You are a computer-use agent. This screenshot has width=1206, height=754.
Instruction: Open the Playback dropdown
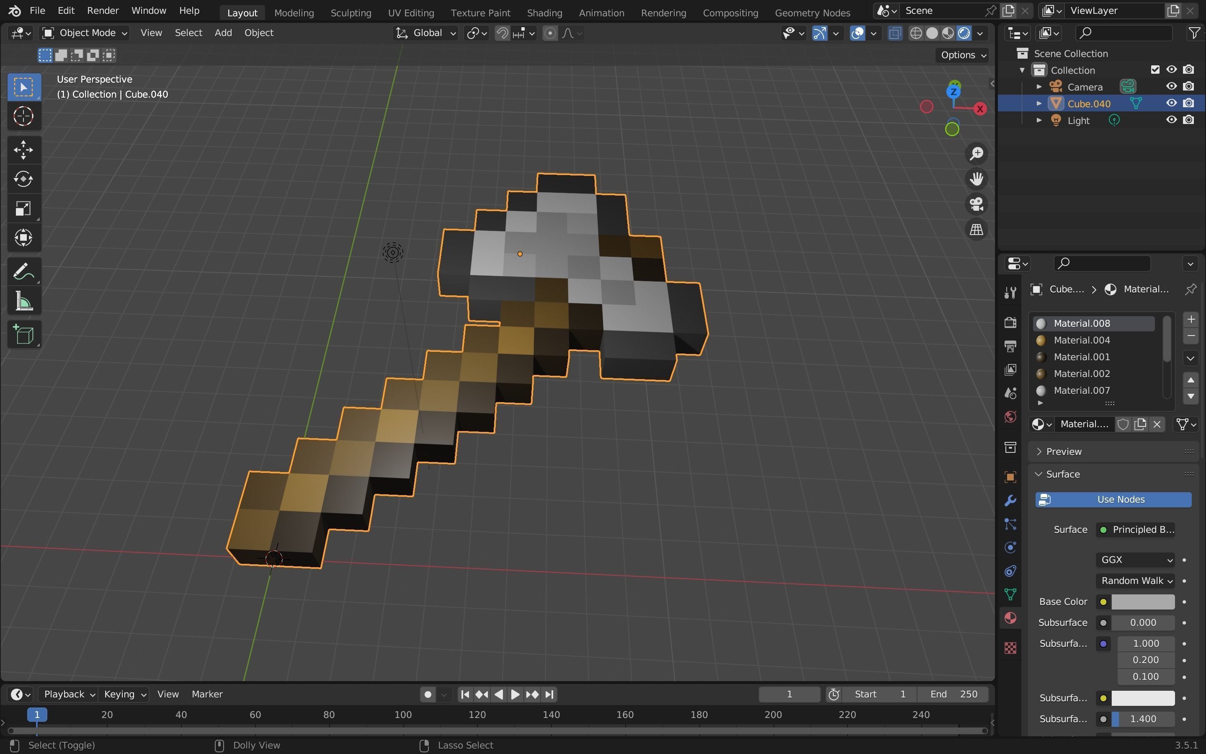[69, 694]
